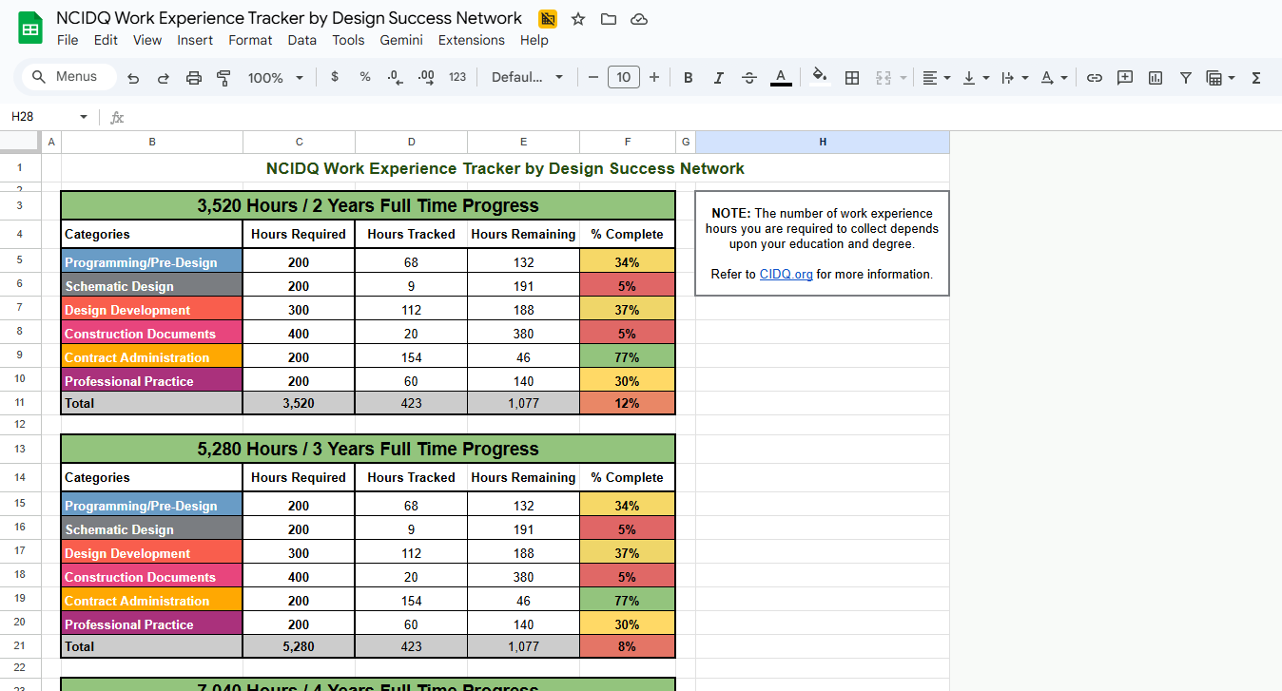This screenshot has height=691, width=1282.
Task: Select the 3,520 total cell
Action: coord(299,403)
